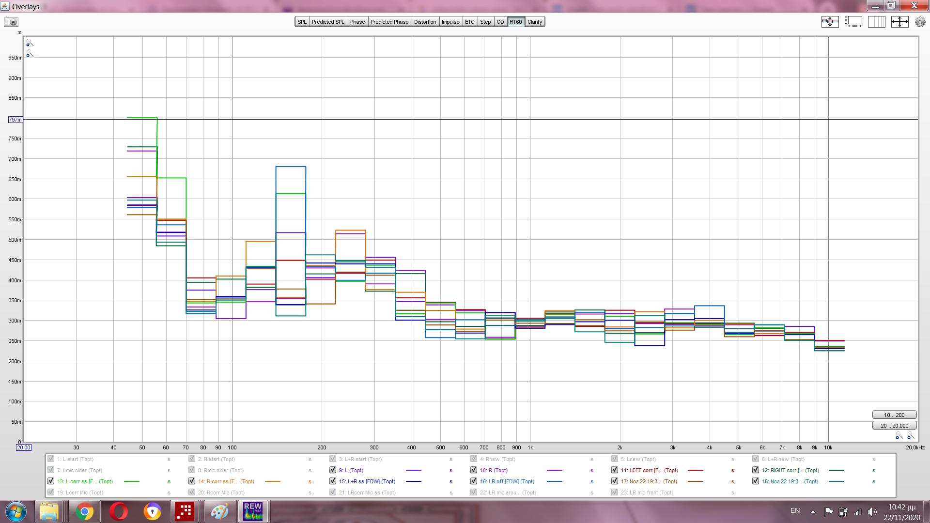Uncheck the 13: L corr ss trace
930x523 pixels.
(x=51, y=481)
